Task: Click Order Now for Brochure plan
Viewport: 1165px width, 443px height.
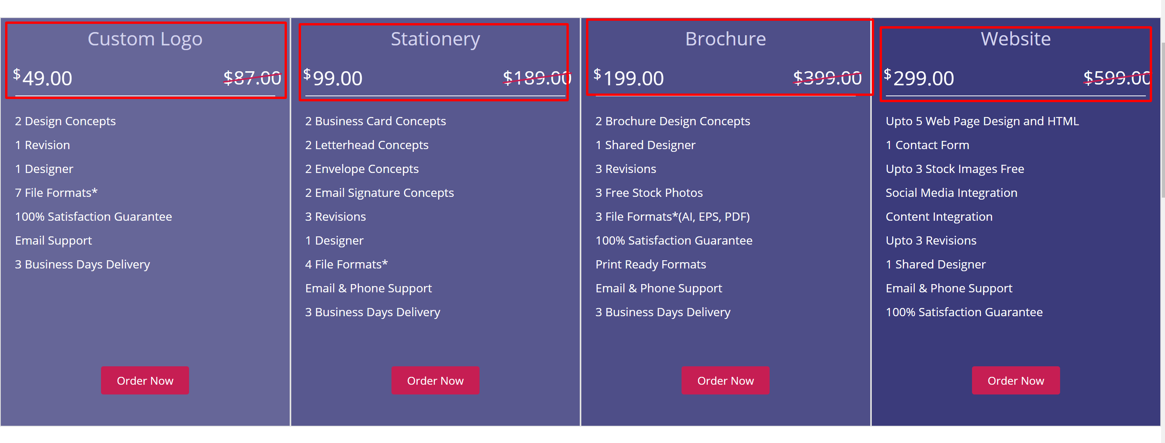Action: coord(725,380)
